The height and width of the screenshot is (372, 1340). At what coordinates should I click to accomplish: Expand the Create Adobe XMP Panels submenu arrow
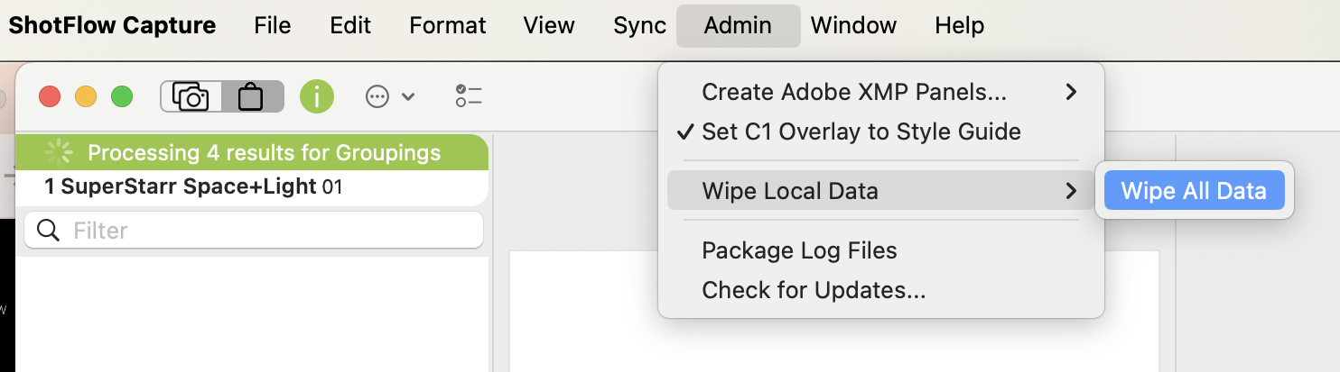pos(1071,92)
